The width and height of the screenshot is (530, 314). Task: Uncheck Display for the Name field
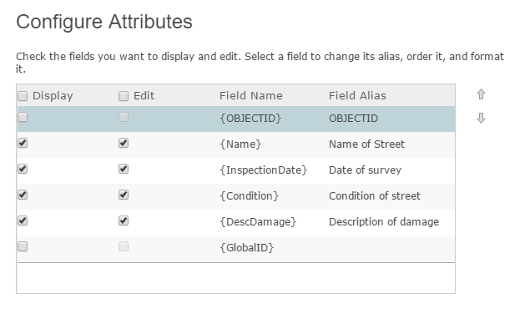[x=23, y=143]
